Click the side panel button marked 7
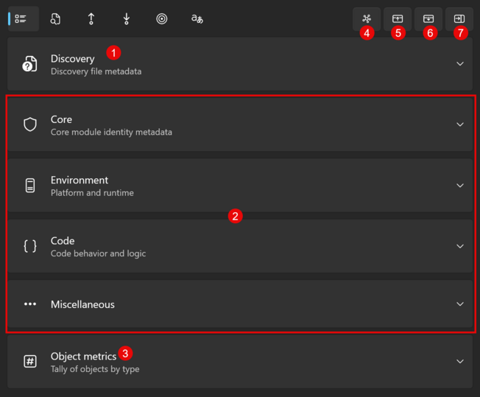Image resolution: width=480 pixels, height=397 pixels. coord(459,18)
